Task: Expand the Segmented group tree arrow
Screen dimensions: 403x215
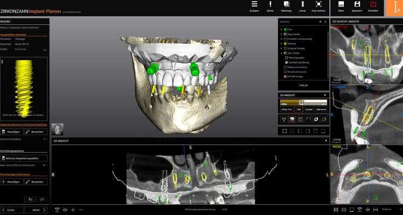Action: 281,34
